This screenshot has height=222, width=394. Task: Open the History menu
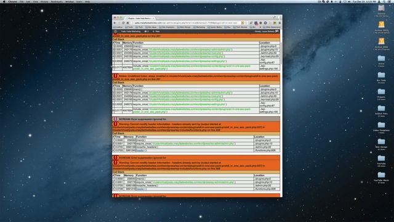pyautogui.click(x=44, y=1)
